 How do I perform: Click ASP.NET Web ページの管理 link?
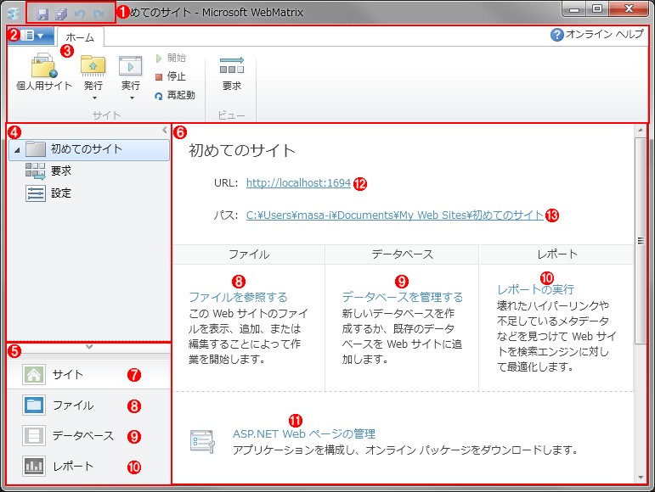(304, 433)
